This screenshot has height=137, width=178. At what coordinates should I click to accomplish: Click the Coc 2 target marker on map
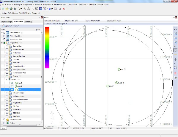[119, 69]
